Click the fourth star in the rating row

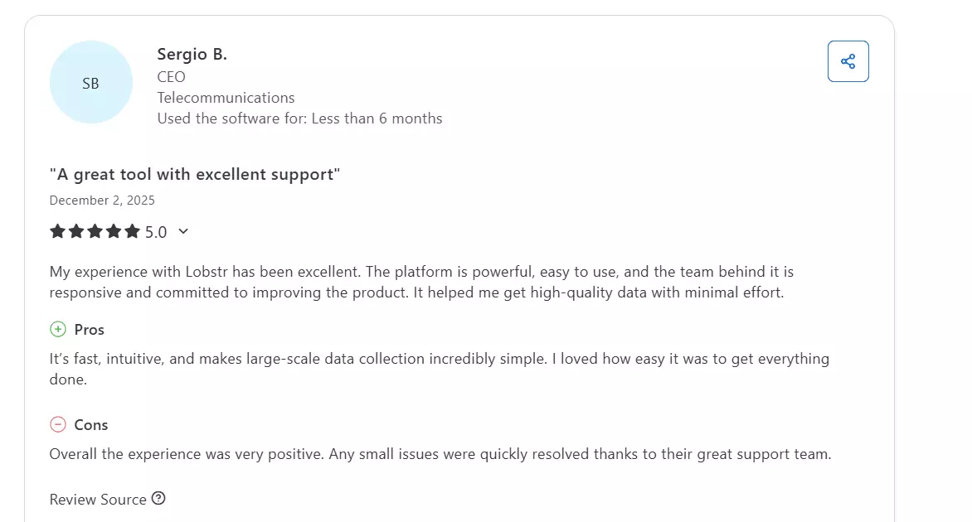(115, 231)
